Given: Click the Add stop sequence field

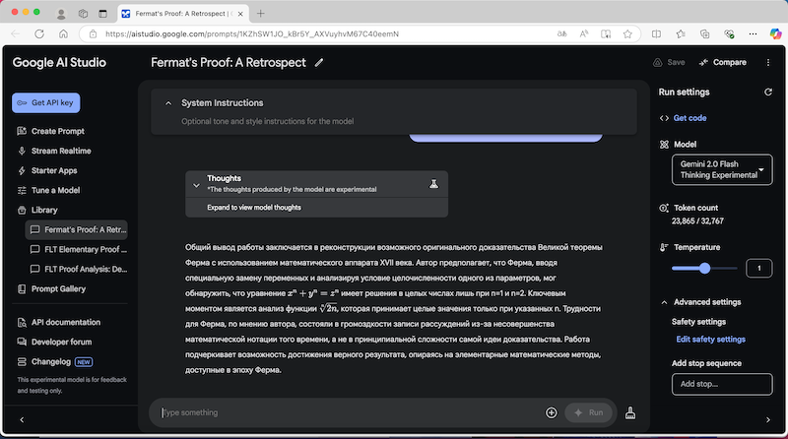Looking at the screenshot, I should [x=722, y=384].
